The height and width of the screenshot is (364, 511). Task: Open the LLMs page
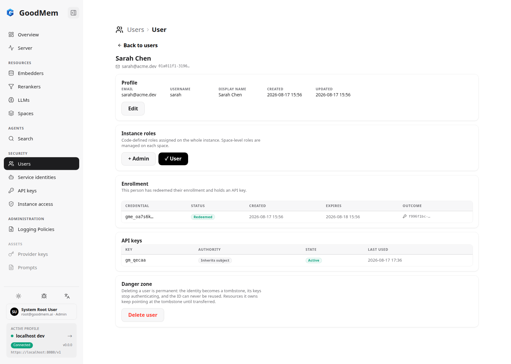coord(42,100)
